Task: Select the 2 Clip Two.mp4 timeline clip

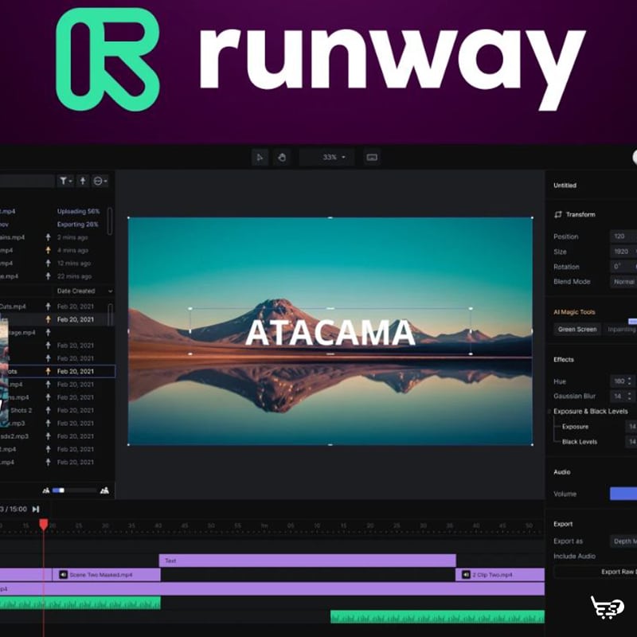Action: (x=500, y=574)
